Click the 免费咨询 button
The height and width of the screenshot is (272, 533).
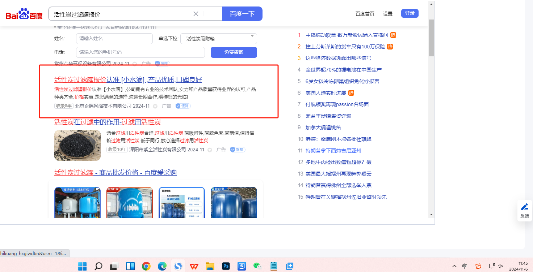click(x=234, y=52)
